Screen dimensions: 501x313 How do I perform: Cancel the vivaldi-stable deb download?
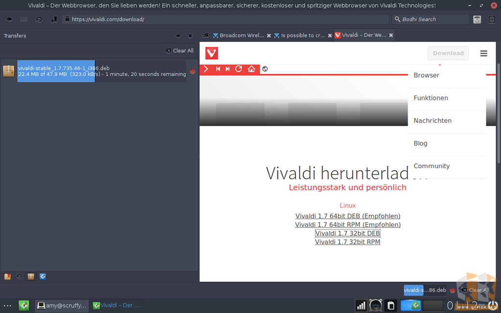pyautogui.click(x=192, y=71)
